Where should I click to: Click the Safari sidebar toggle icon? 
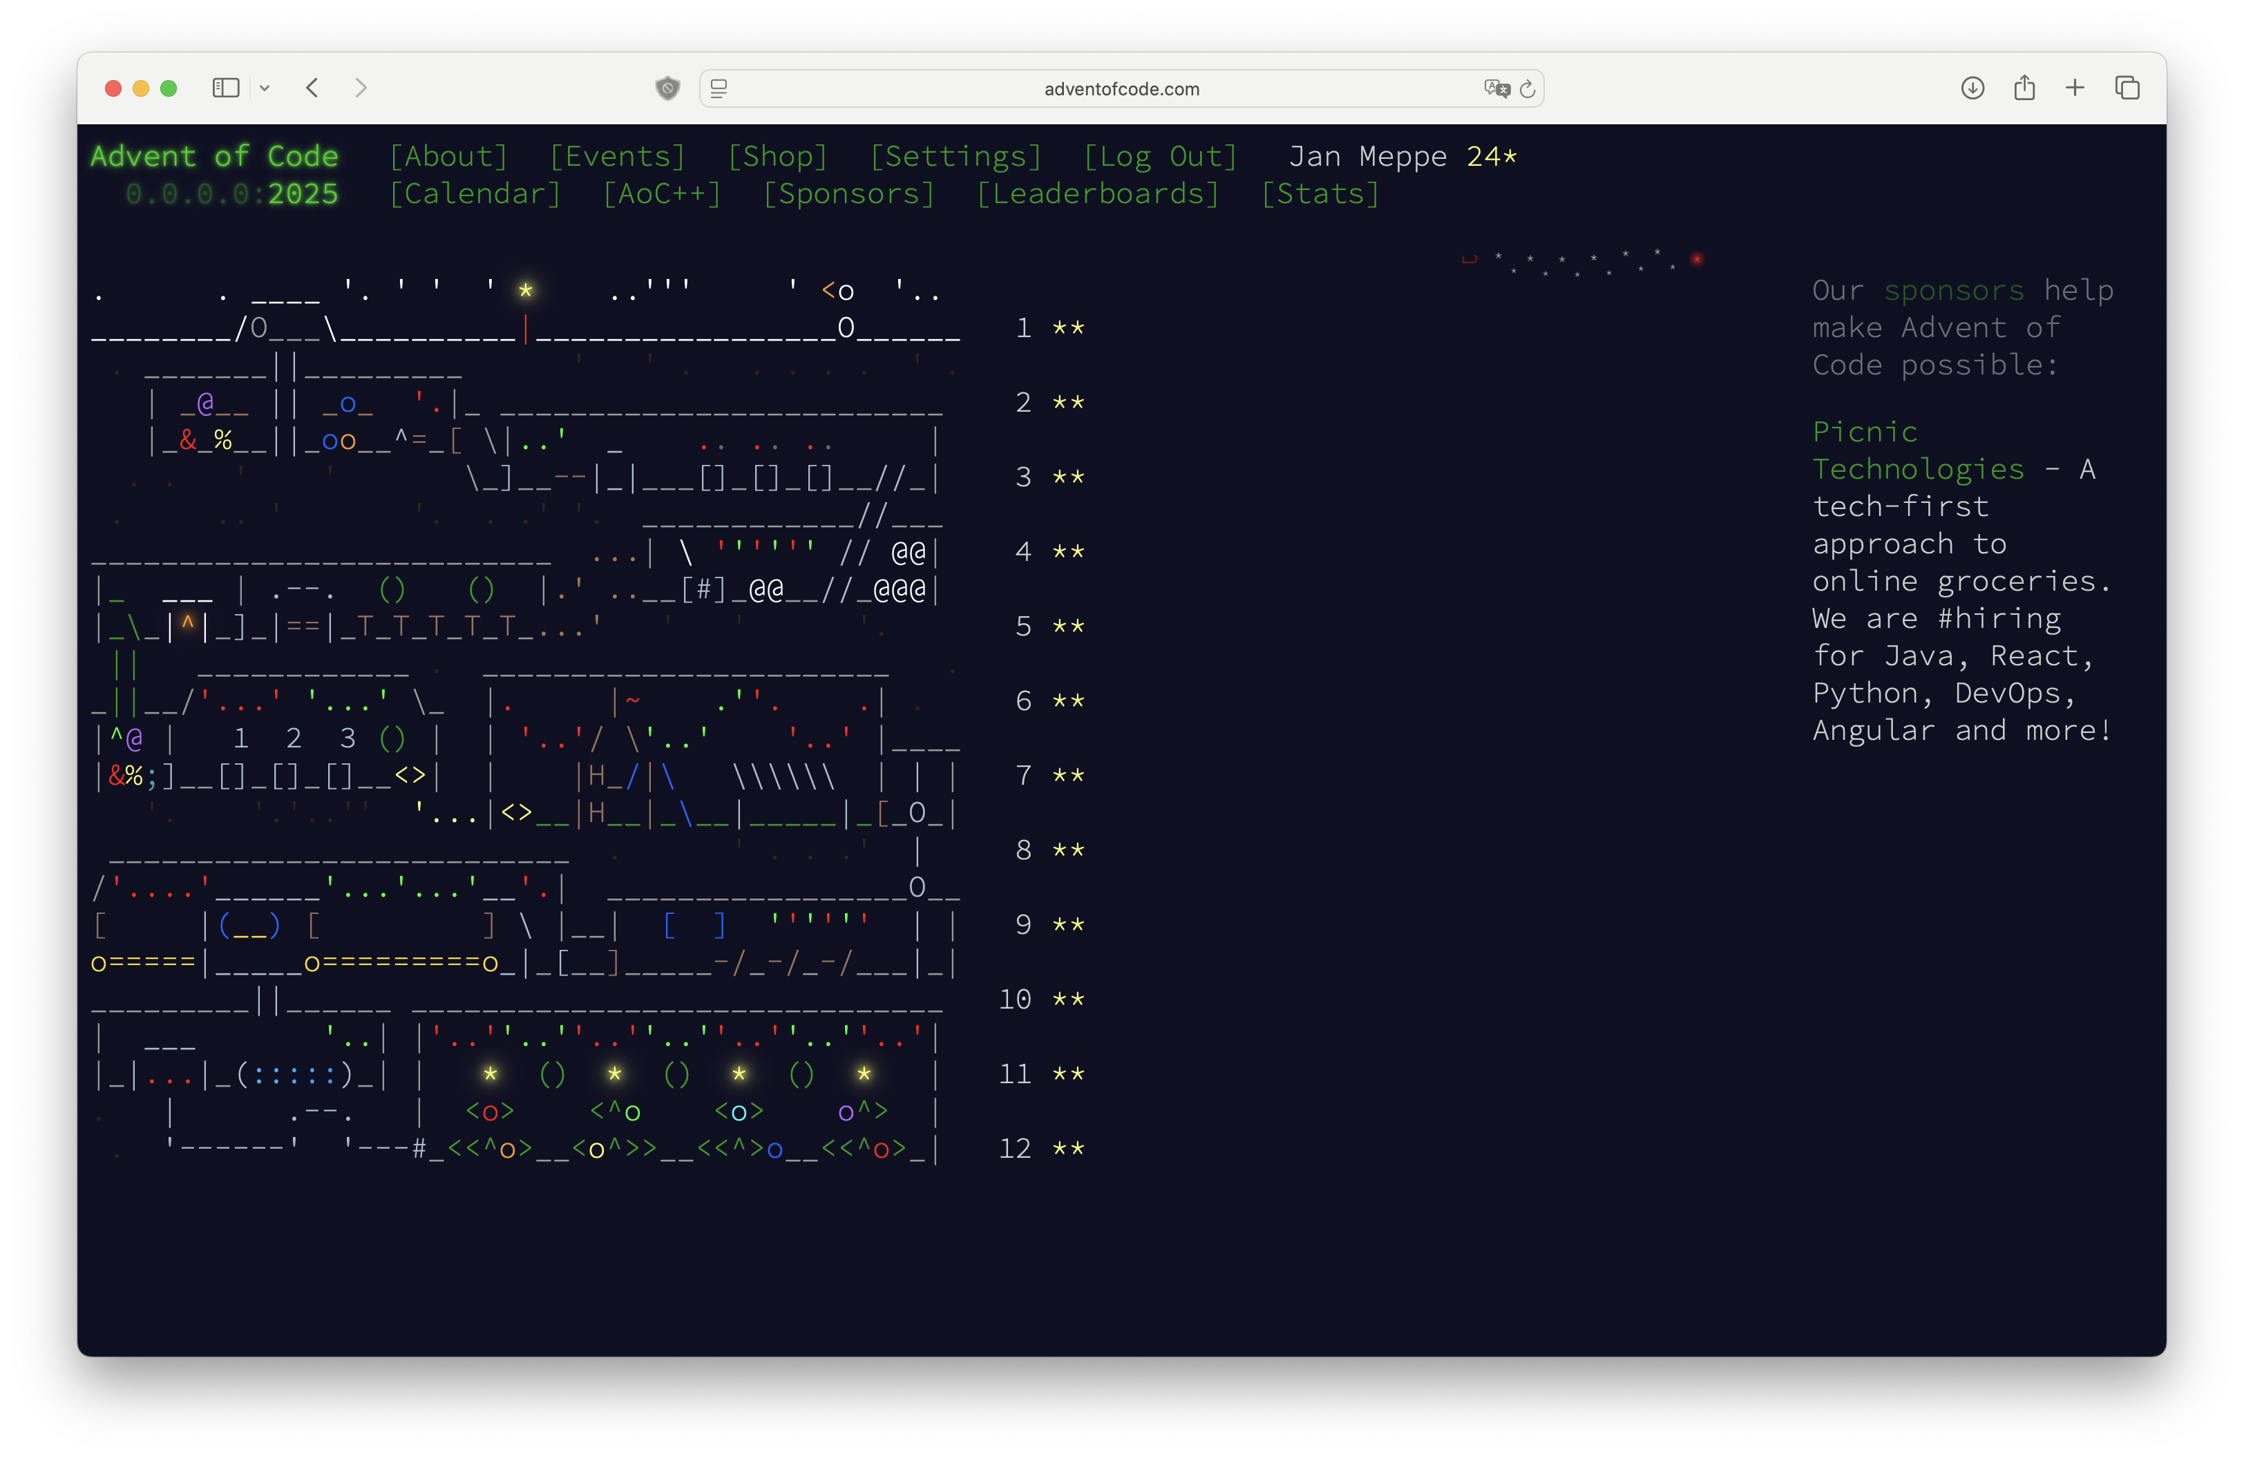click(x=225, y=88)
